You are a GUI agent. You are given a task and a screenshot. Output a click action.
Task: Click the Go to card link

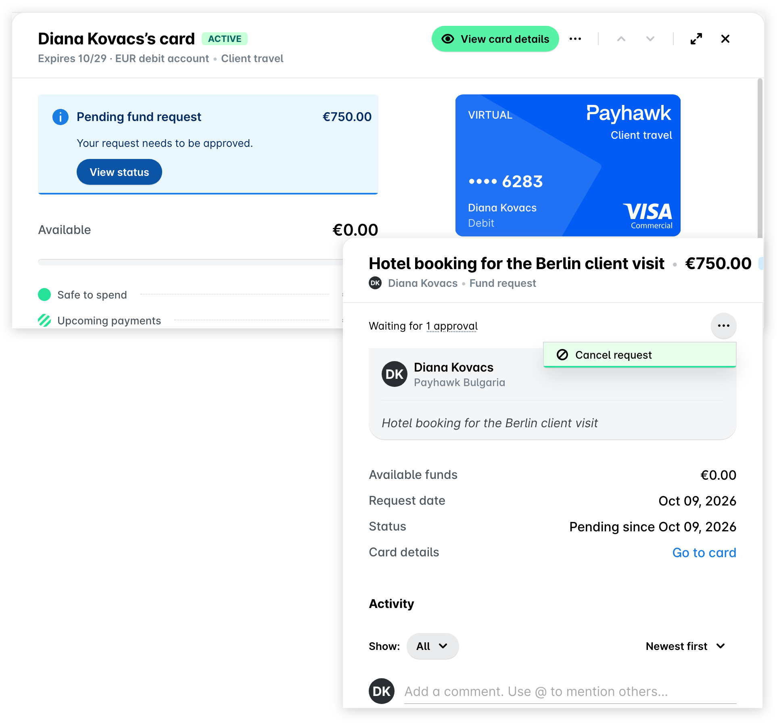point(704,553)
